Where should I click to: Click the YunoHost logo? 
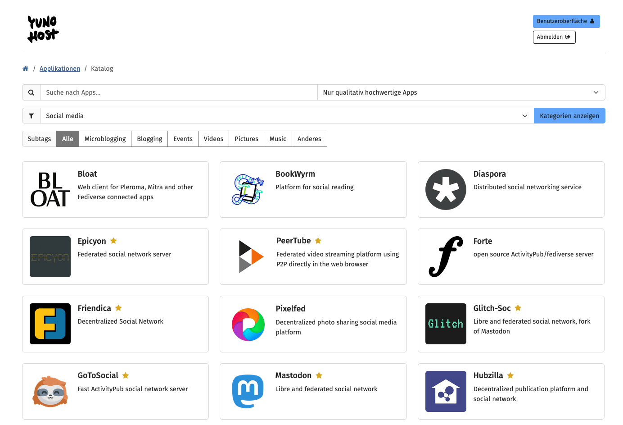tap(43, 29)
